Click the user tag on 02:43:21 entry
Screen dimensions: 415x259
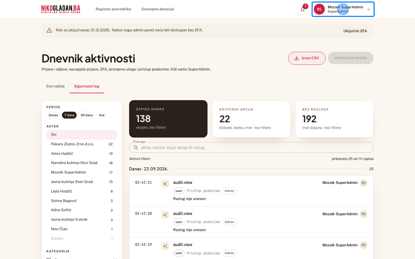(179, 191)
